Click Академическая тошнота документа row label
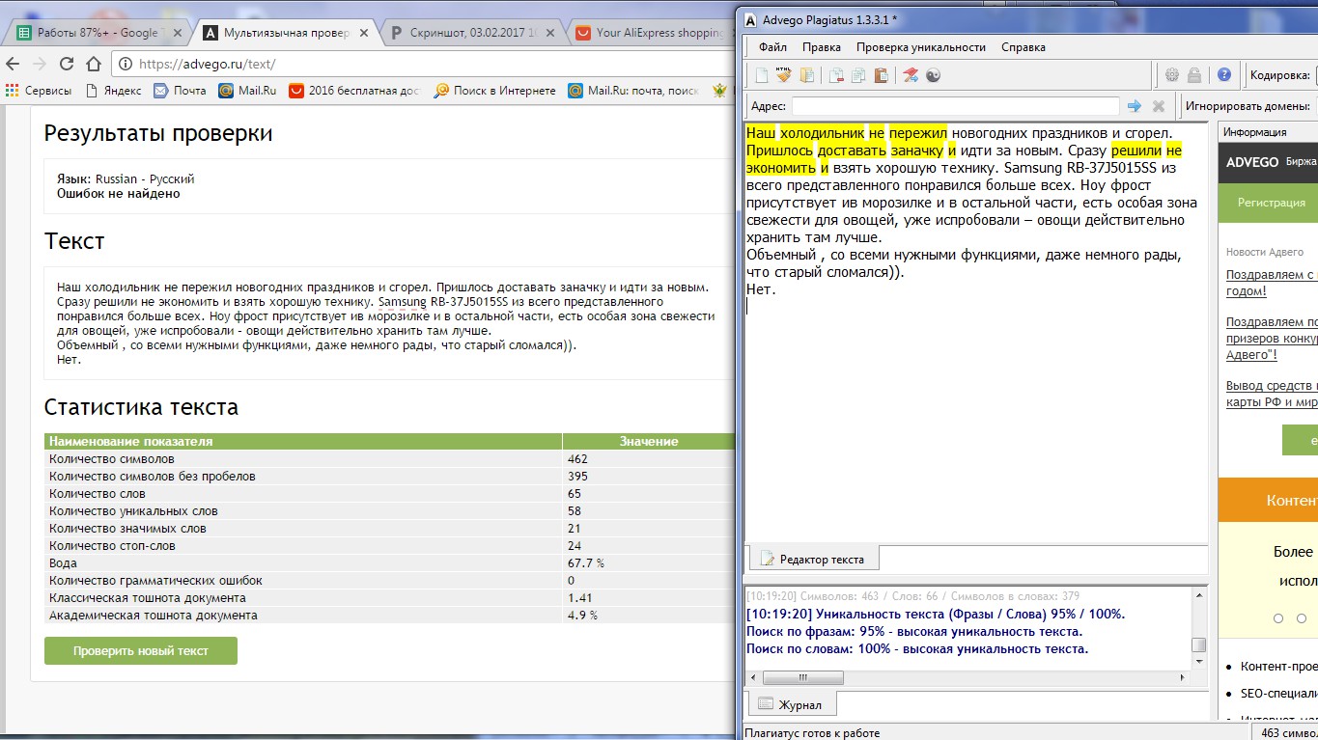 pyautogui.click(x=154, y=616)
